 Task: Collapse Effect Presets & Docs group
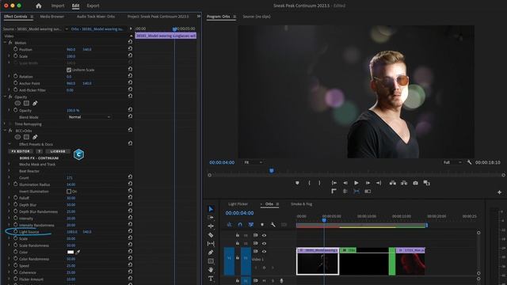9,144
